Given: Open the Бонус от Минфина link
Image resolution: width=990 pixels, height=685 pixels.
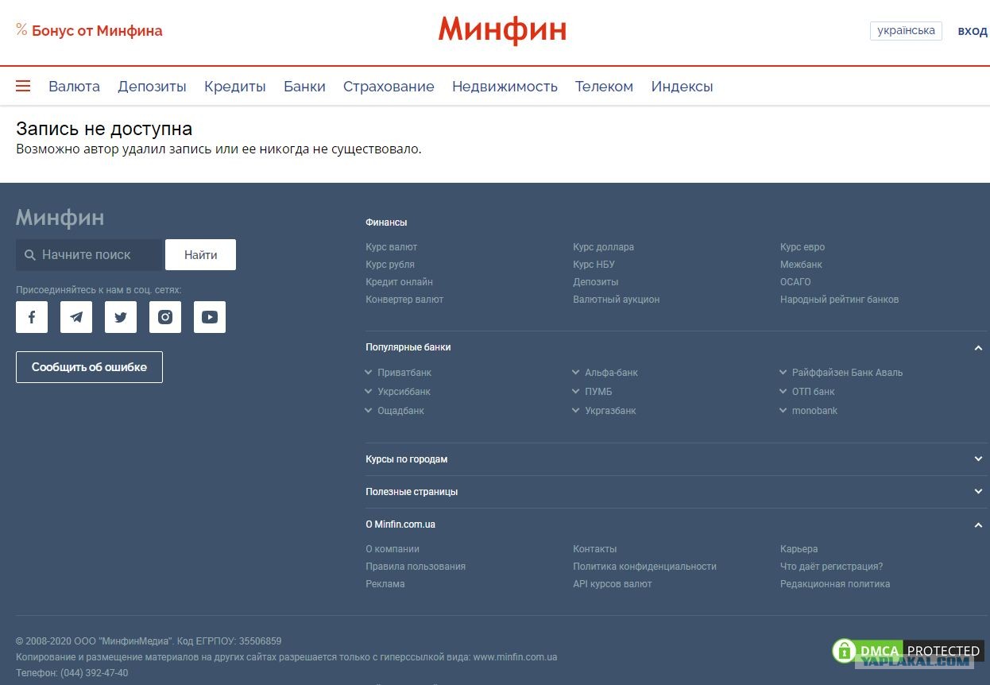Looking at the screenshot, I should point(97,30).
